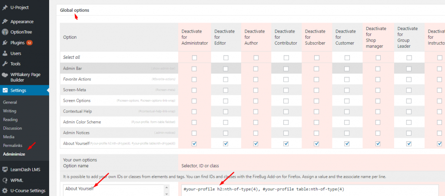This screenshot has height=196, width=445.
Task: Click the Settings sliders icon
Action: tap(5, 90)
